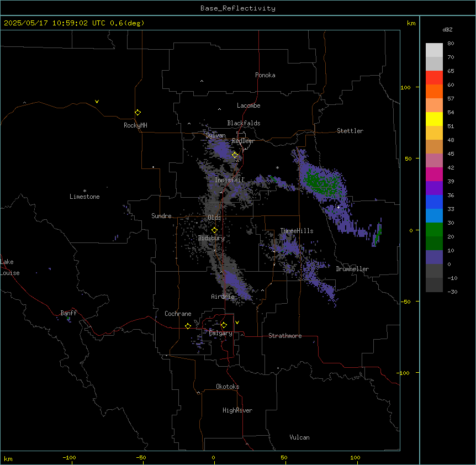Click the ThreeHills map label

click(x=297, y=231)
